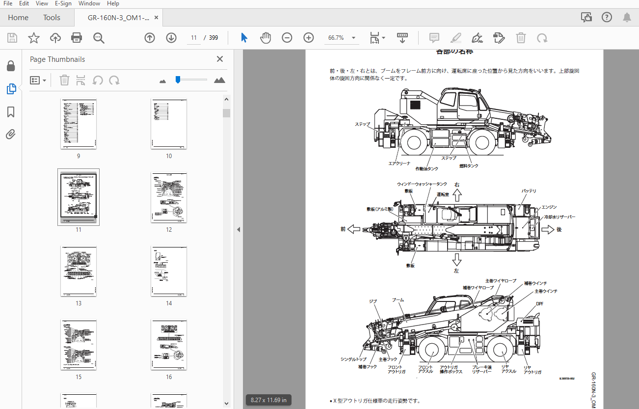Zoom in with the plus button

(309, 38)
